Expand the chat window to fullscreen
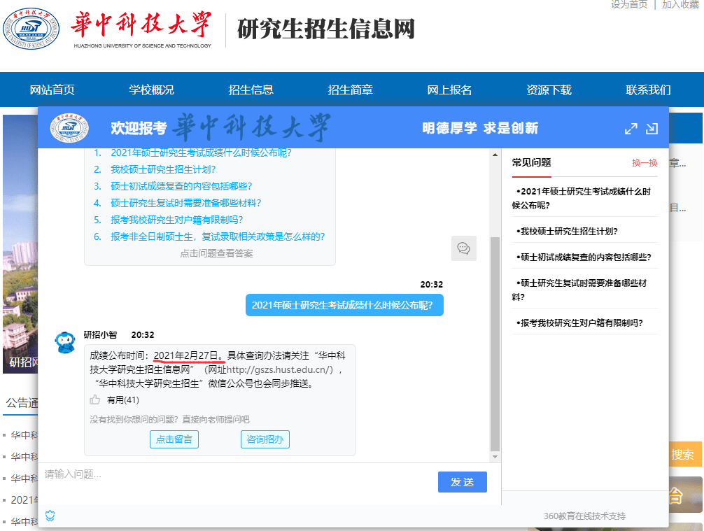The height and width of the screenshot is (531, 704). pyautogui.click(x=631, y=129)
